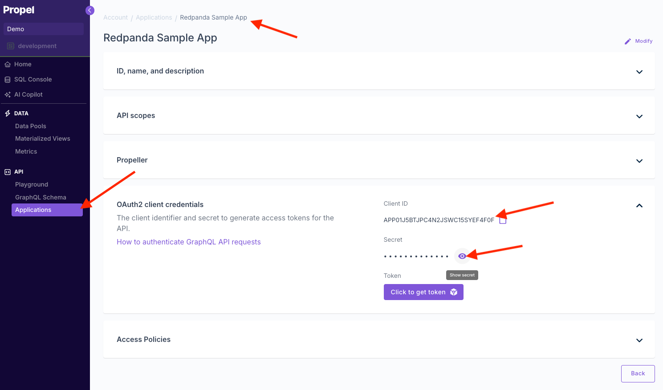Viewport: 663px width, 390px height.
Task: Click the Click to get token button
Action: click(423, 292)
